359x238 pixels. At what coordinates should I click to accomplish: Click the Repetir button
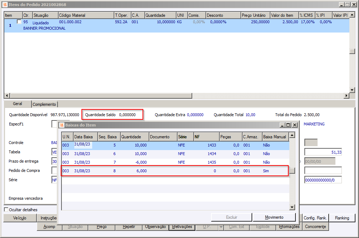(129, 227)
